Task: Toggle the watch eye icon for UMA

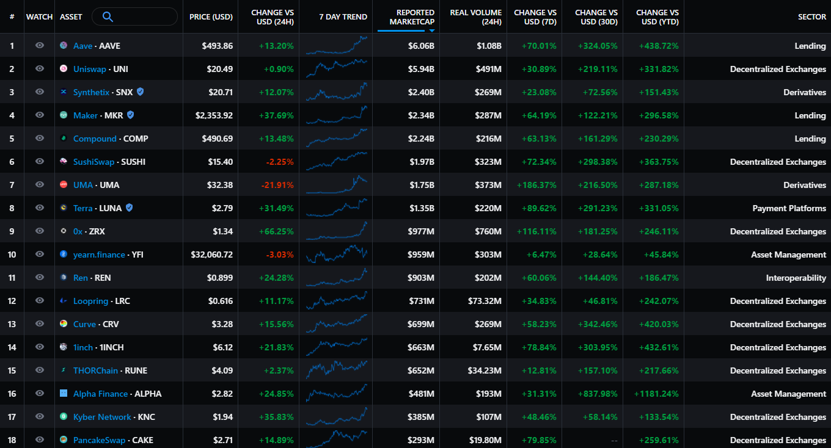Action: click(39, 184)
